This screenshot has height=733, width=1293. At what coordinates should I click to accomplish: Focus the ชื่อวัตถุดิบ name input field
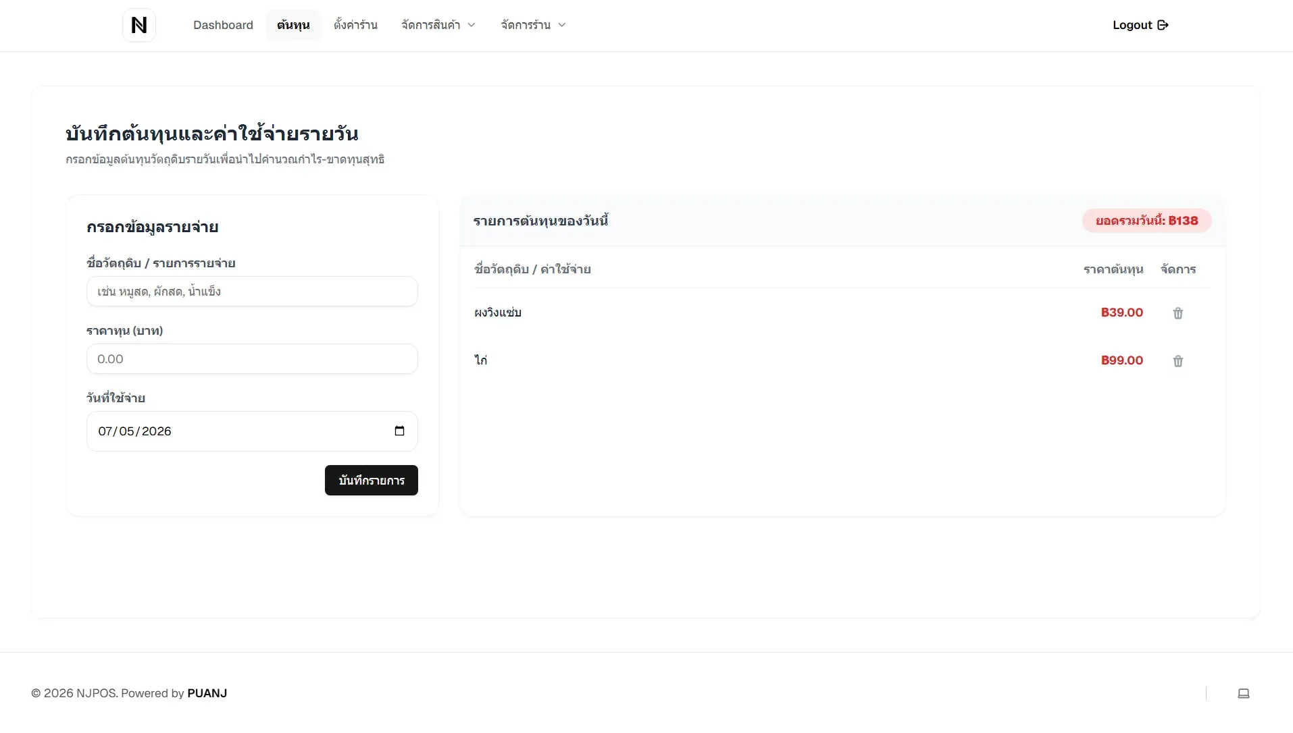(252, 291)
